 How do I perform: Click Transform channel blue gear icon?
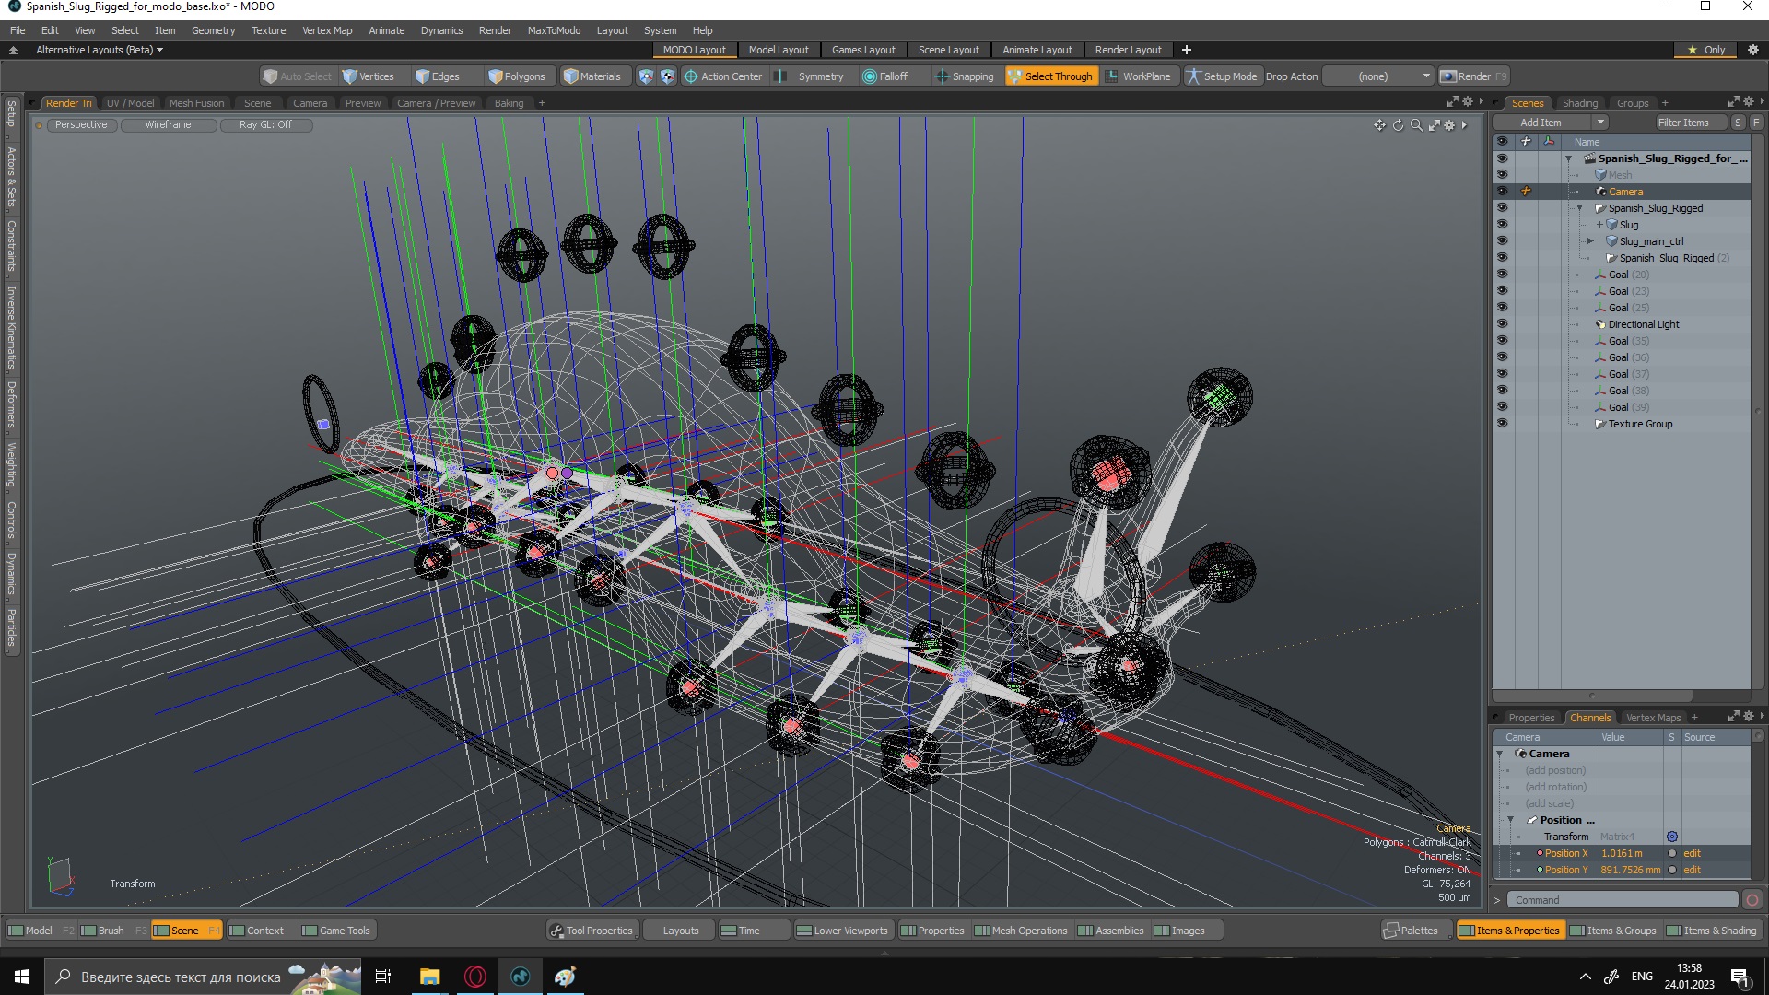(1672, 837)
